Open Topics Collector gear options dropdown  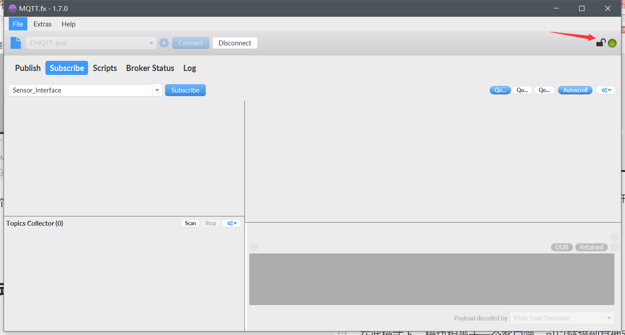click(x=232, y=223)
